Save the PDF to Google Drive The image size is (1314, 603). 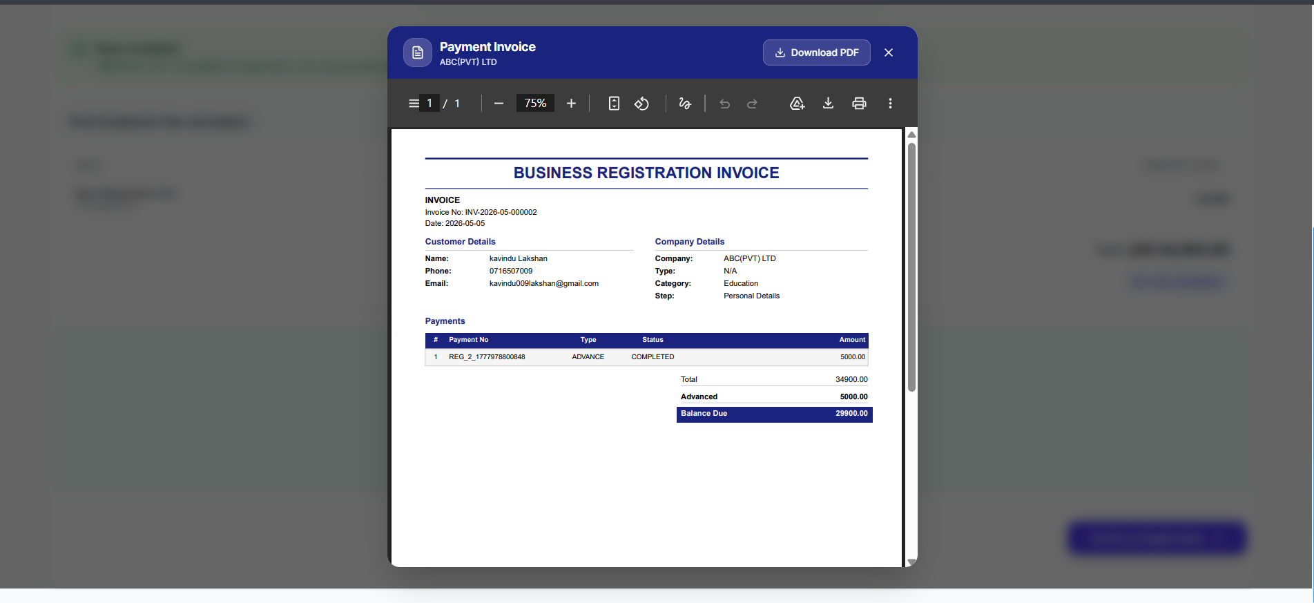[x=797, y=104]
